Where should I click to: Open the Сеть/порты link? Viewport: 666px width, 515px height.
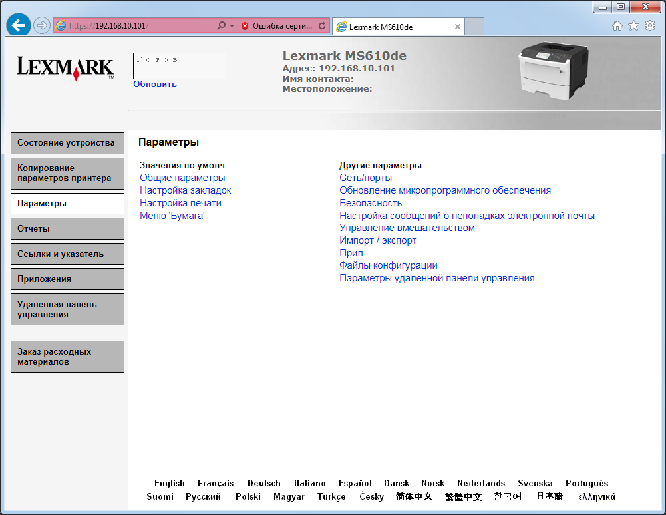click(365, 178)
